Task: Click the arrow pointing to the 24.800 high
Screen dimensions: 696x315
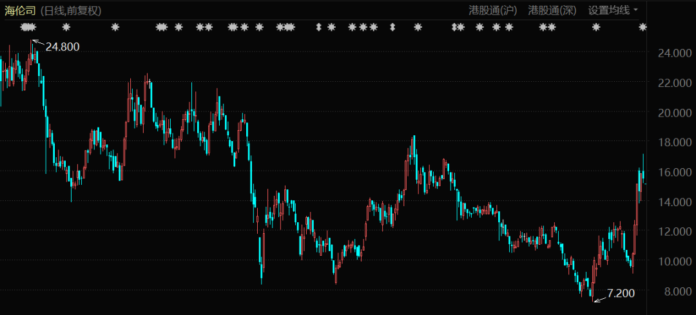Action: [x=37, y=43]
